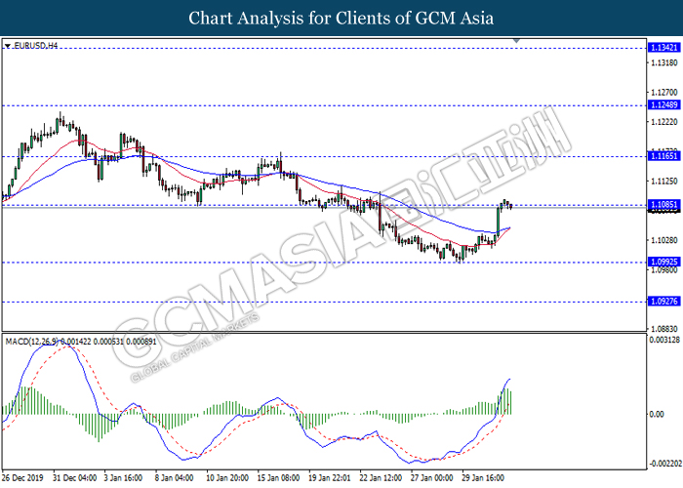This screenshot has height=488, width=683.
Task: Click the 15 Jan 08:00 time label
Action: [278, 478]
